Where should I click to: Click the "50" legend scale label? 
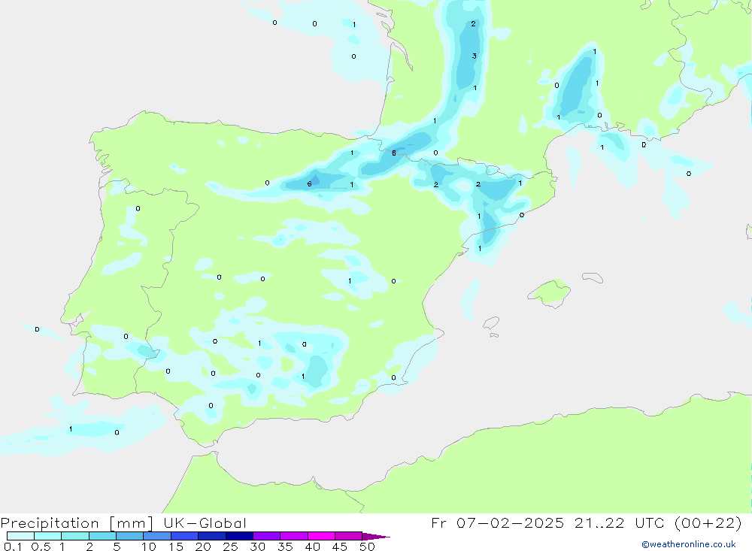pyautogui.click(x=367, y=546)
